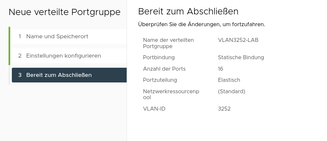Click the Bereit zum Abschließen page heading

188,11
